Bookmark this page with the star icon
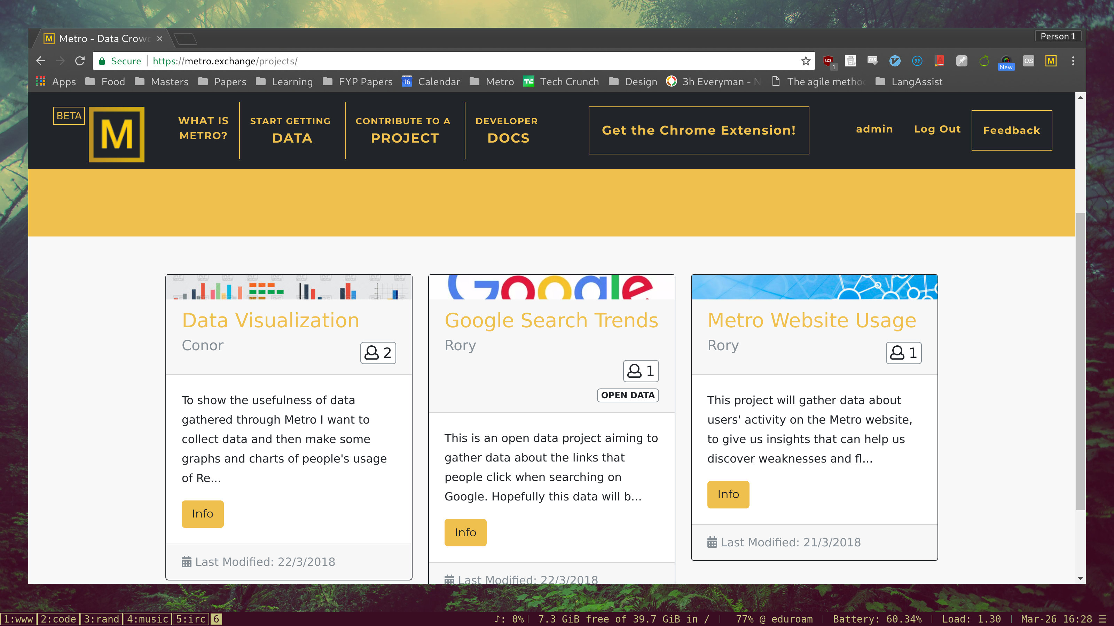This screenshot has height=626, width=1114. (x=805, y=61)
